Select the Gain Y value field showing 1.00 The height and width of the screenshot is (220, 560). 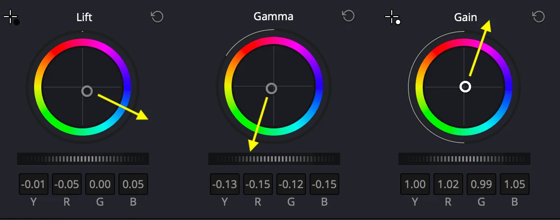coord(415,185)
